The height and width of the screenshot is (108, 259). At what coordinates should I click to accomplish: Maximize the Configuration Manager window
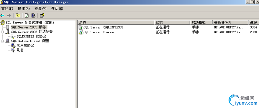(x=252, y=2)
